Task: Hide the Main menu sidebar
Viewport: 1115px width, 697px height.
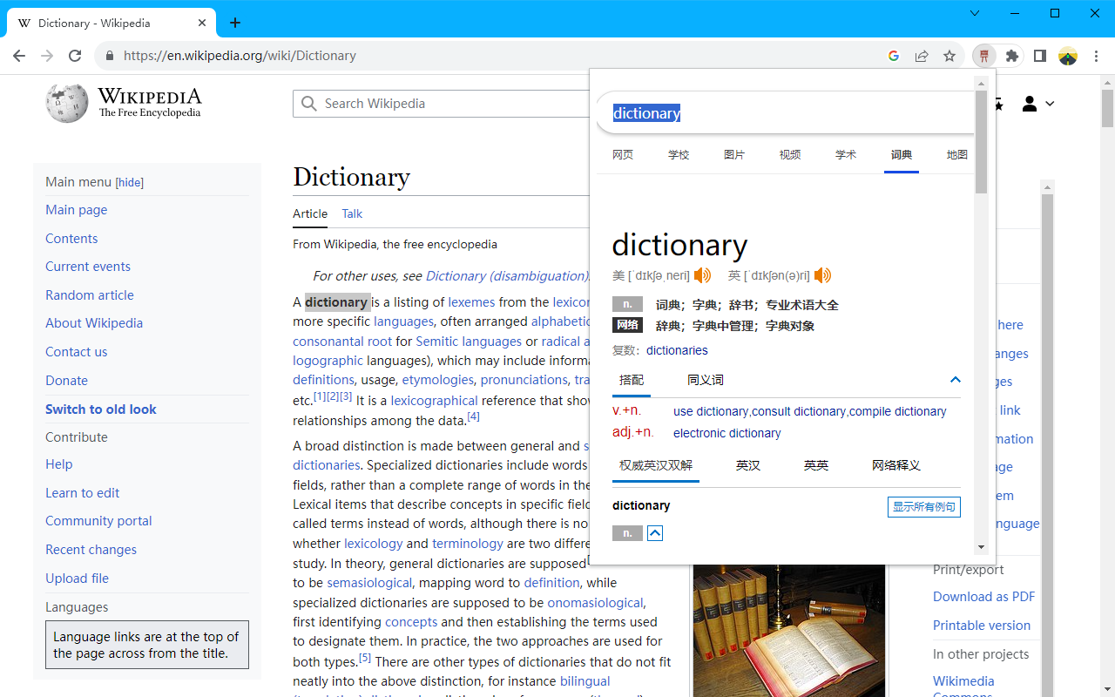Action: tap(130, 183)
